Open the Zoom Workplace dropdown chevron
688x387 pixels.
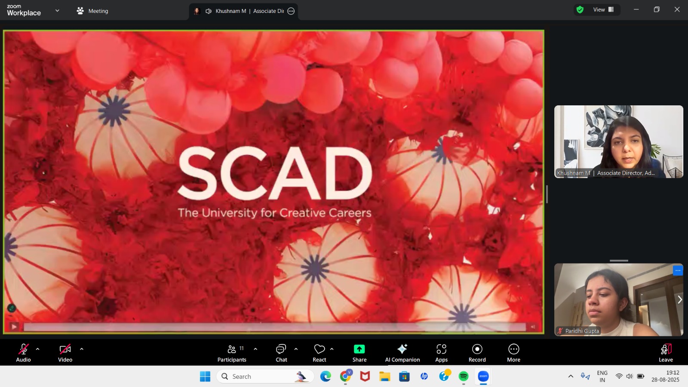click(57, 11)
